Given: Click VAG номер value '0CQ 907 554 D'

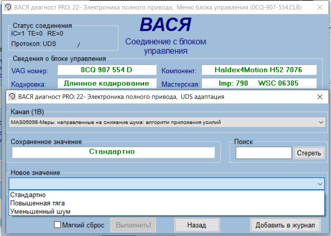Looking at the screenshot, I should pyautogui.click(x=107, y=70).
